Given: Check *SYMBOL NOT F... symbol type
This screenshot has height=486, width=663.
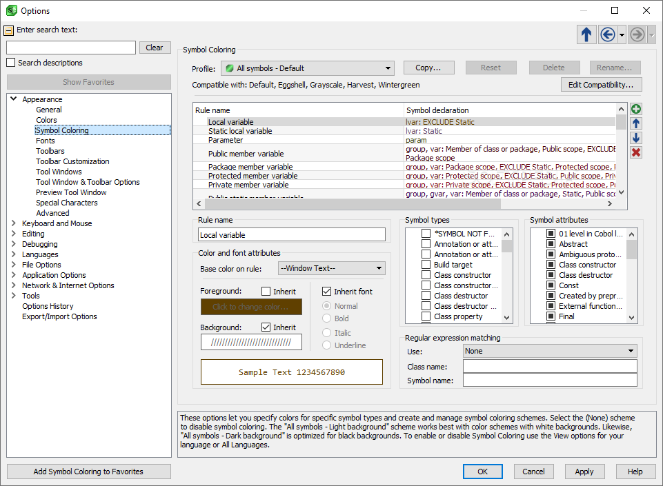Looking at the screenshot, I should click(426, 233).
